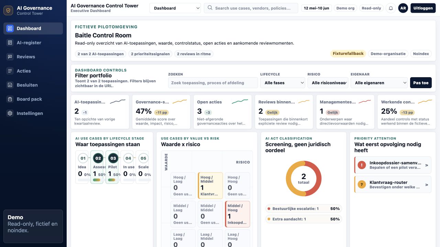Open Acties menu item

click(33, 71)
